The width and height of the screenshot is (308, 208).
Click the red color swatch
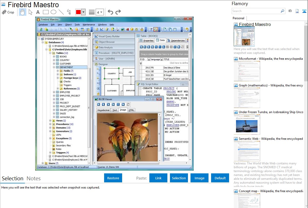78,12
